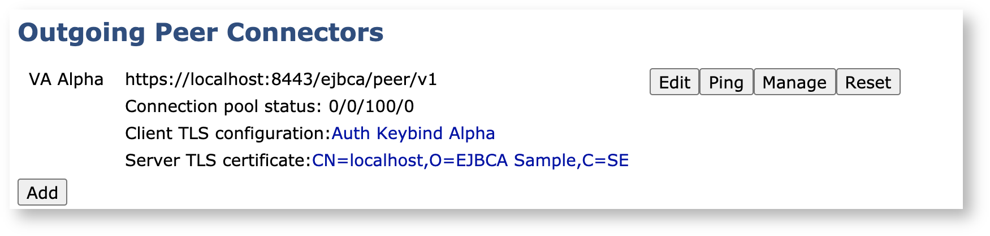Click the https://localhost:8443/ejbca/peer/v1 URL text

tap(281, 79)
